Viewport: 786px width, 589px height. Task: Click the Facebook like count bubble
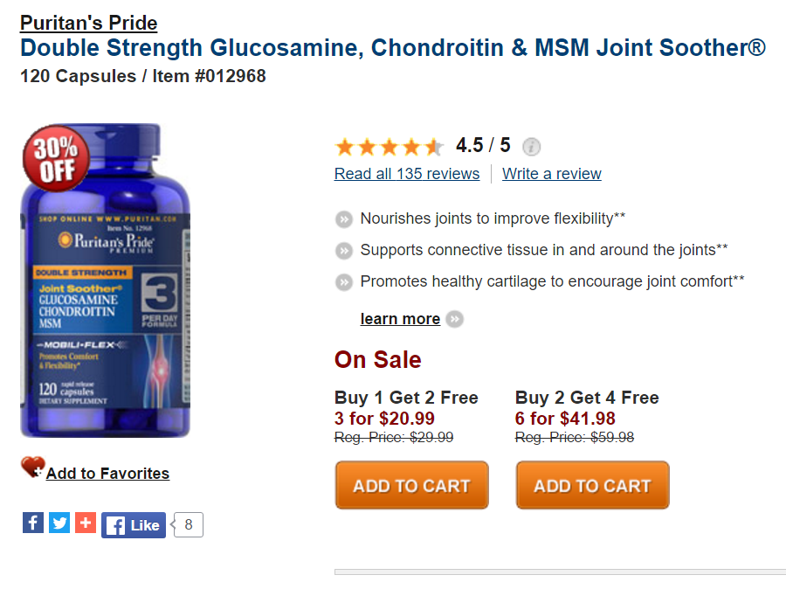click(x=189, y=524)
